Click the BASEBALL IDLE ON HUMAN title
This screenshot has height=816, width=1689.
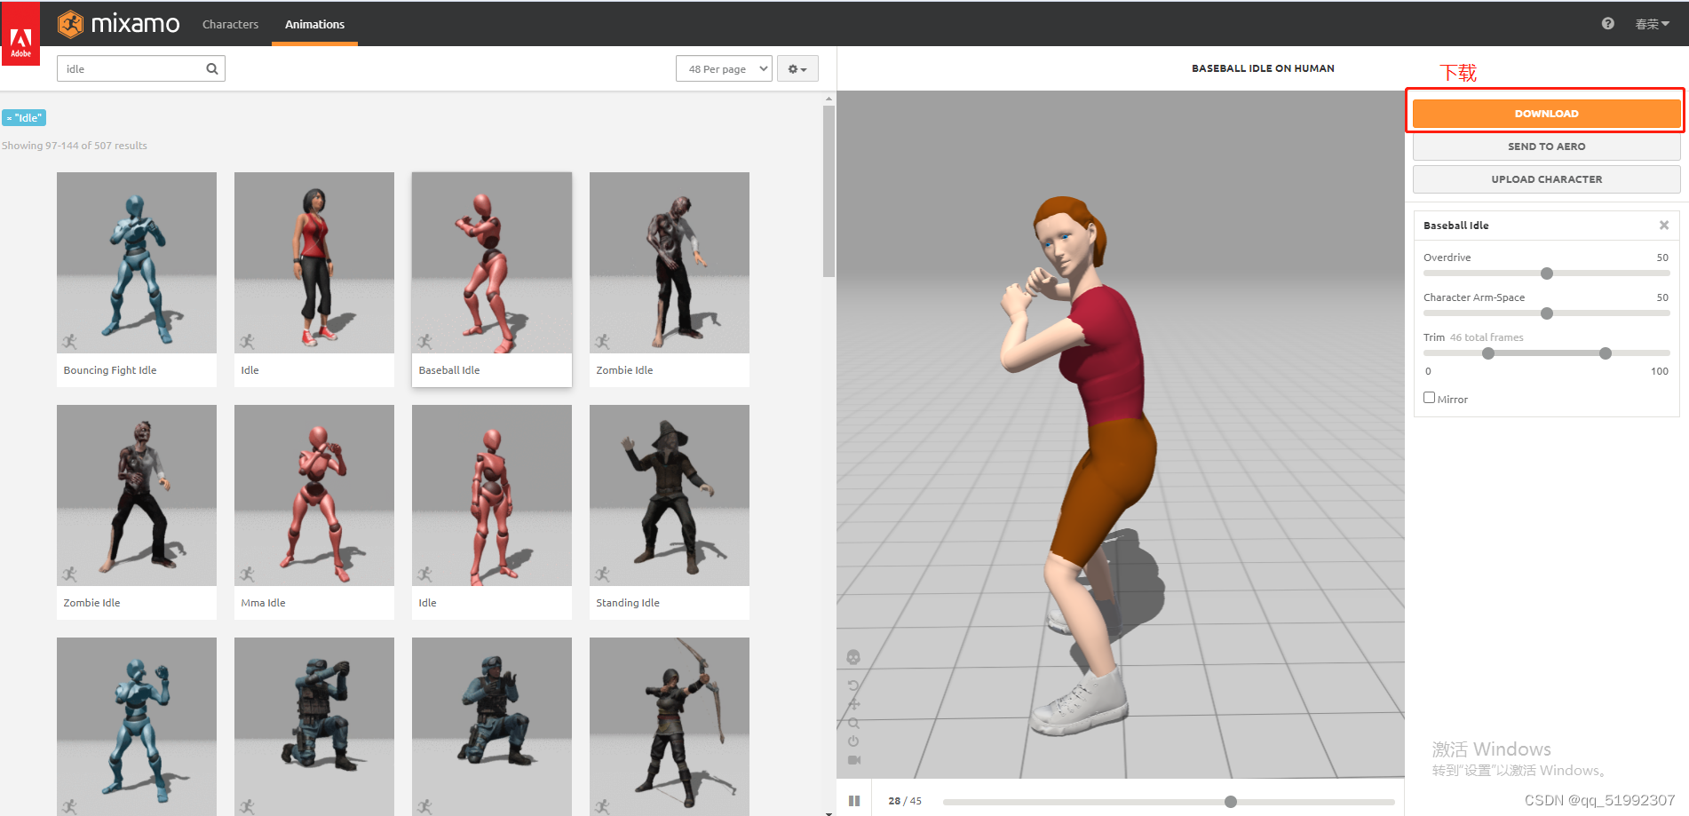click(1263, 68)
